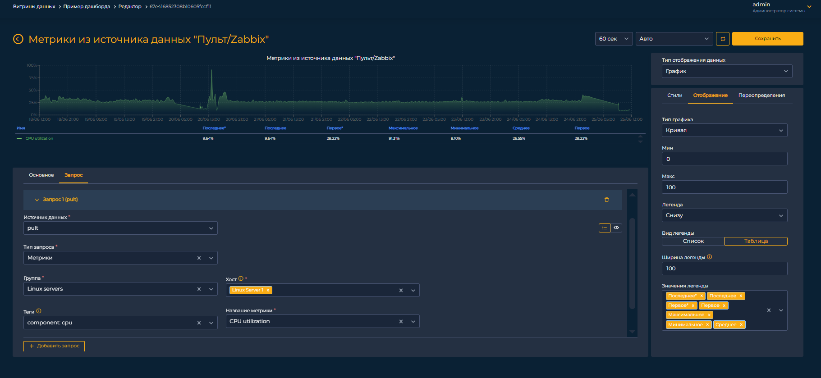Image resolution: width=821 pixels, height=378 pixels.
Task: Remove Linux Server 1 host tag
Action: point(268,290)
